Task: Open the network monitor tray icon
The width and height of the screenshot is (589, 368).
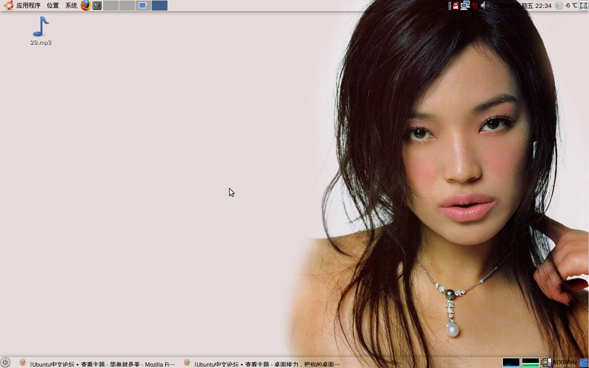Action: pyautogui.click(x=465, y=6)
